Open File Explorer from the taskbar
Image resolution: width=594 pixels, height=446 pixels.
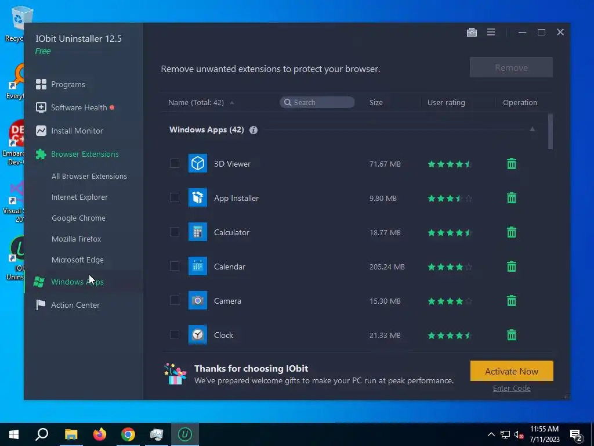[71, 434]
